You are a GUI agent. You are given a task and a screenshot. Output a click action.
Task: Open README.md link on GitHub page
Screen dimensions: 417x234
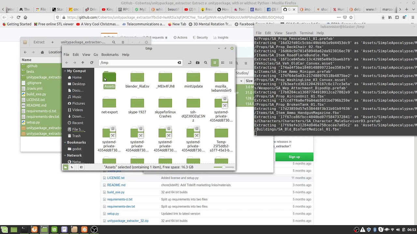coord(116,185)
